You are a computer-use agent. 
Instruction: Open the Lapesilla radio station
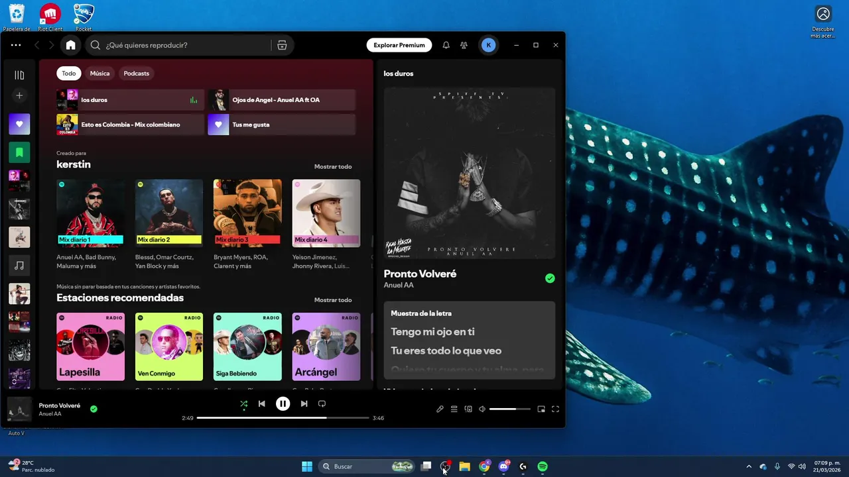tap(90, 347)
